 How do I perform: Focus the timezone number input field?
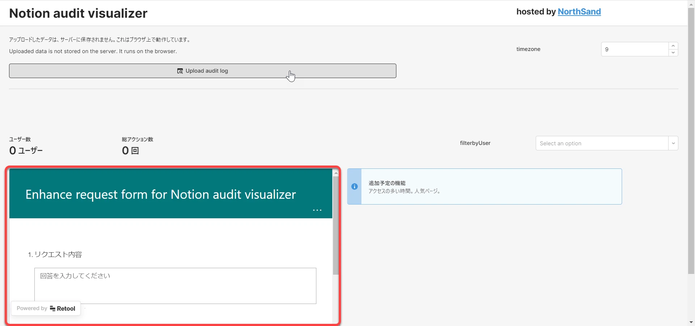point(635,49)
